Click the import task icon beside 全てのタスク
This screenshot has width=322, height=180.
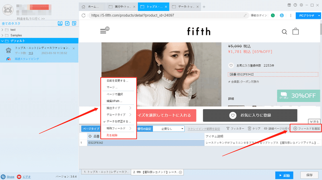(x=60, y=23)
